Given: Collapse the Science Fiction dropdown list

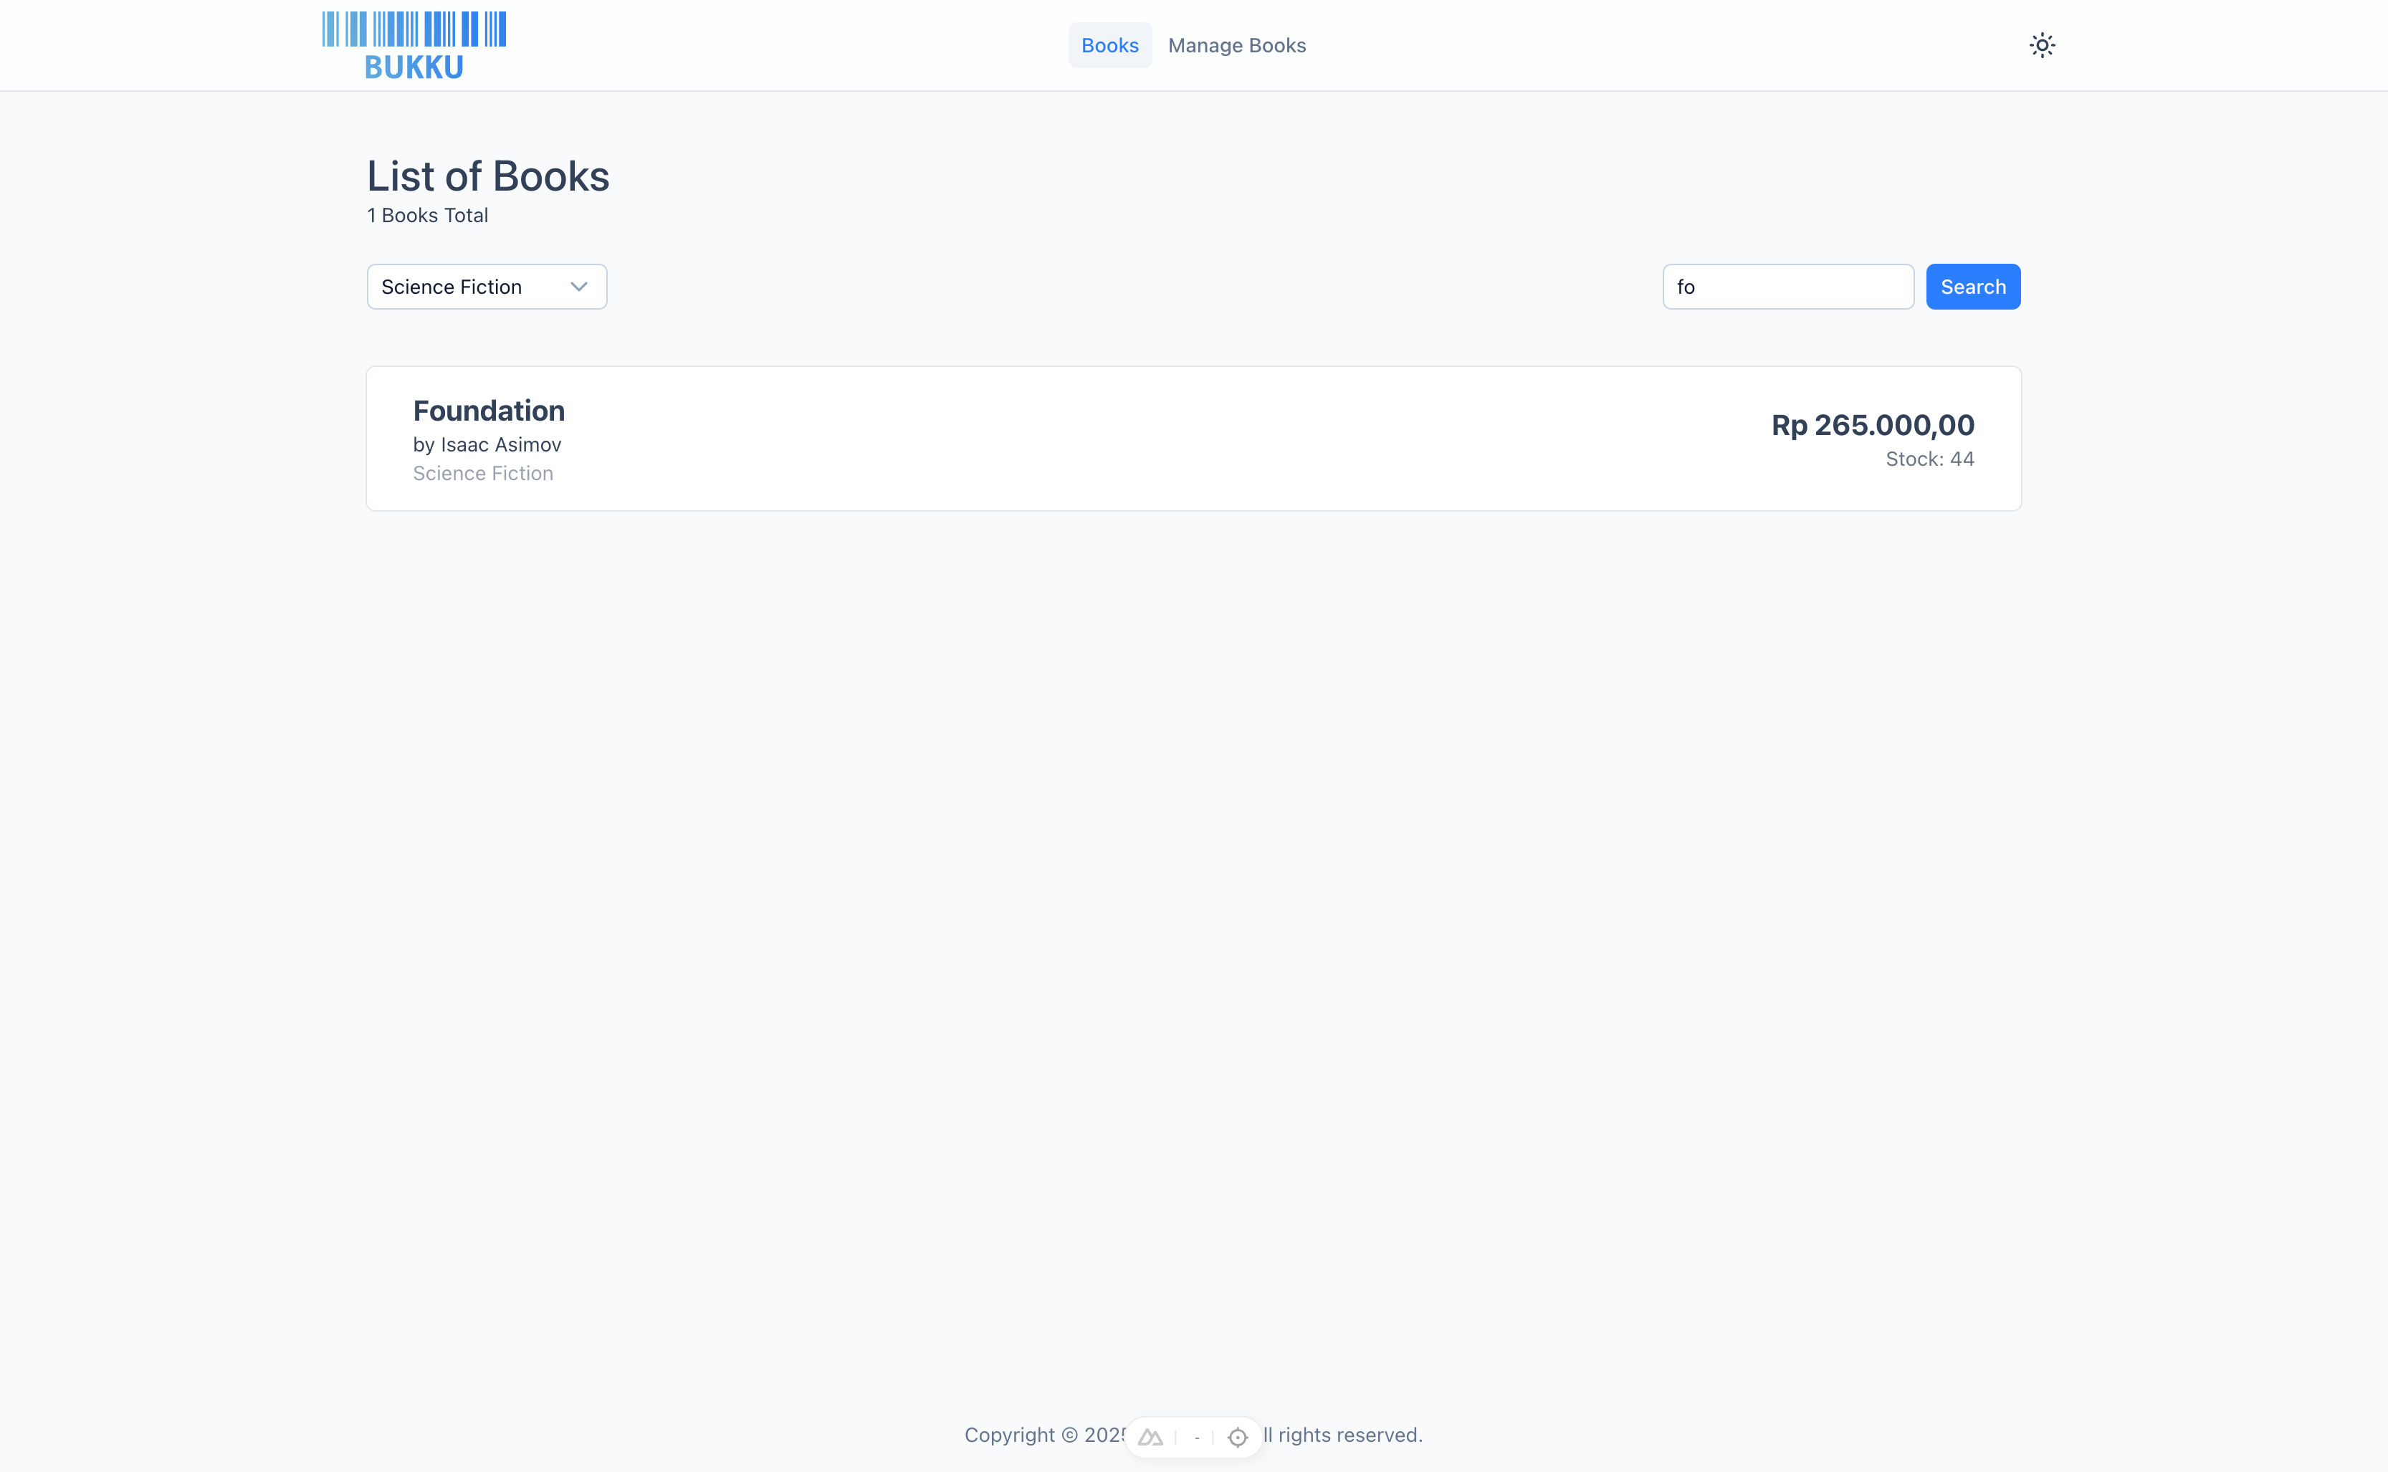Looking at the screenshot, I should 486,286.
